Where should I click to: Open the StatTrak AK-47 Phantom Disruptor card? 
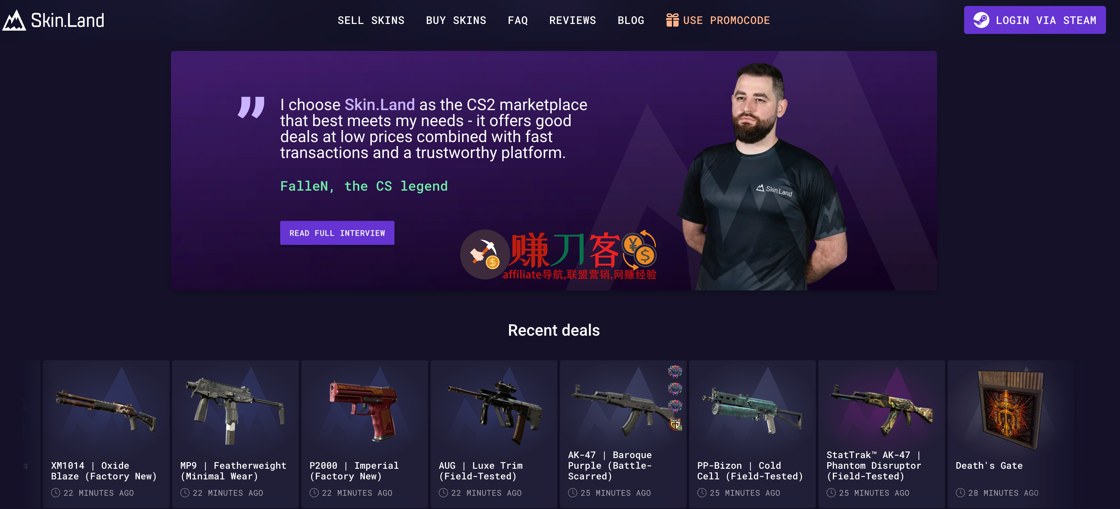point(881,433)
